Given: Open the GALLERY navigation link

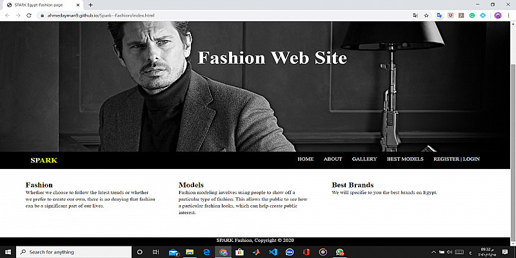Looking at the screenshot, I should (364, 159).
